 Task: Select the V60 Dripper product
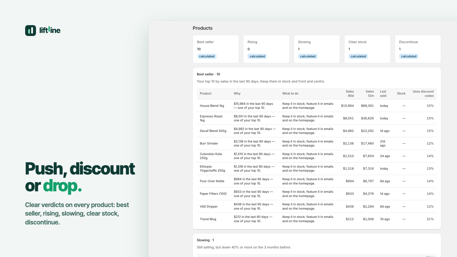point(209,206)
